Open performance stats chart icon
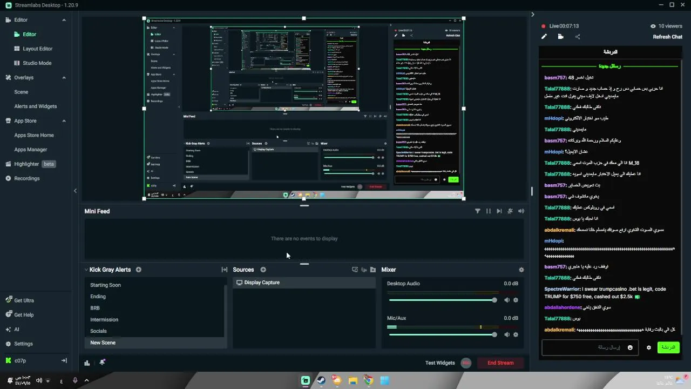This screenshot has width=691, height=389. 87,363
